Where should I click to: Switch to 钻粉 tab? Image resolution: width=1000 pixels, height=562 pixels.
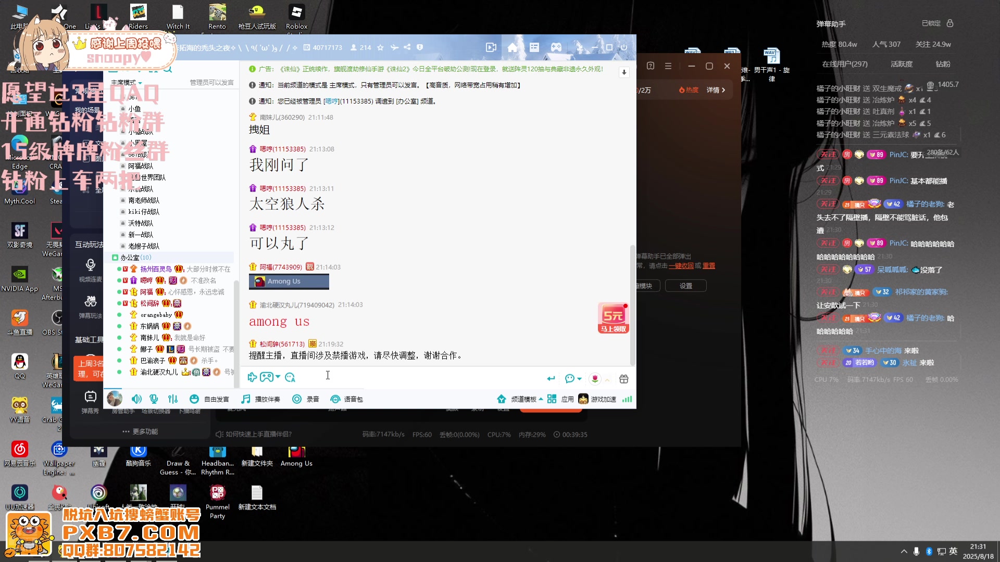click(x=943, y=64)
